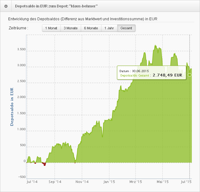Image resolution: width=200 pixels, height=192 pixels.
Task: Click the Gesamt range button
Action: pyautogui.click(x=126, y=28)
